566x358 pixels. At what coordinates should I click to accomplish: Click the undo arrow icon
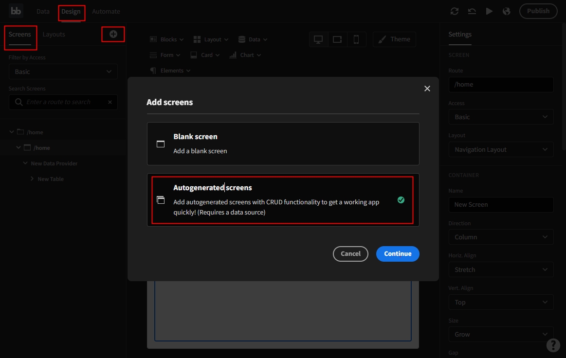pyautogui.click(x=472, y=11)
